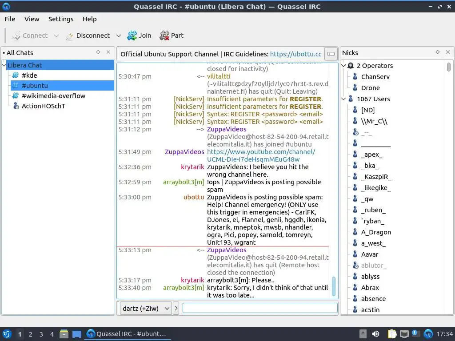Float the All Chats panel

tap(98, 52)
